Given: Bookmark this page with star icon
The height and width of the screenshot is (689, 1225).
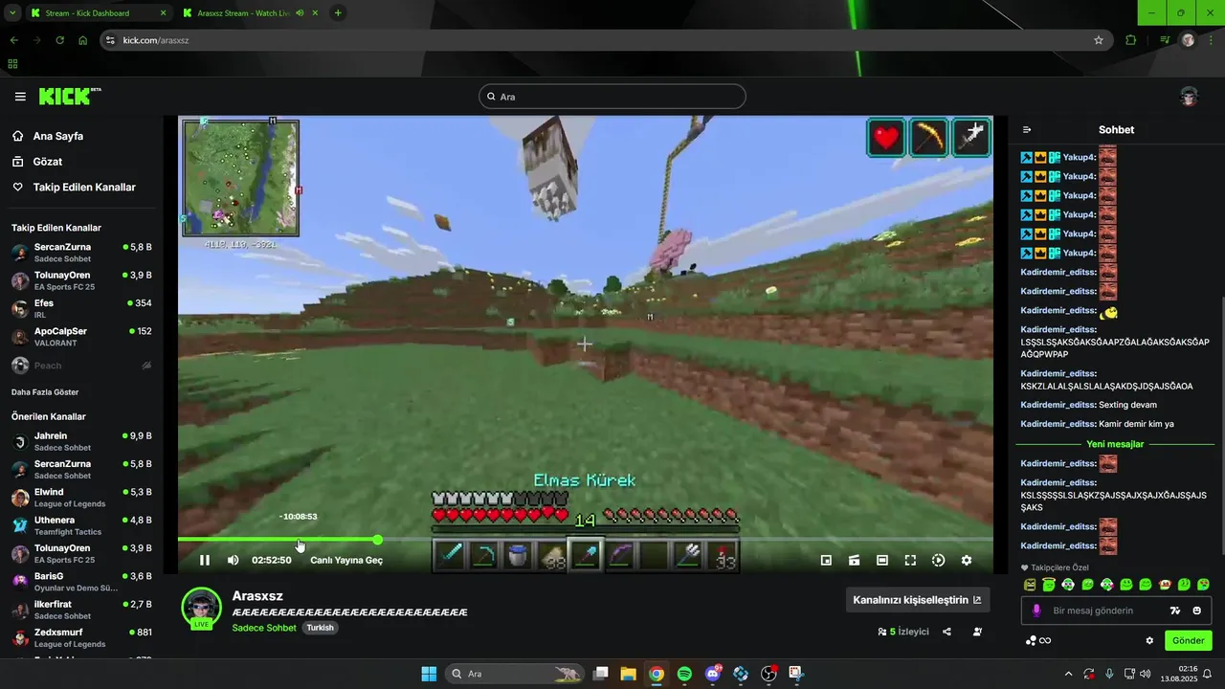Looking at the screenshot, I should point(1099,40).
